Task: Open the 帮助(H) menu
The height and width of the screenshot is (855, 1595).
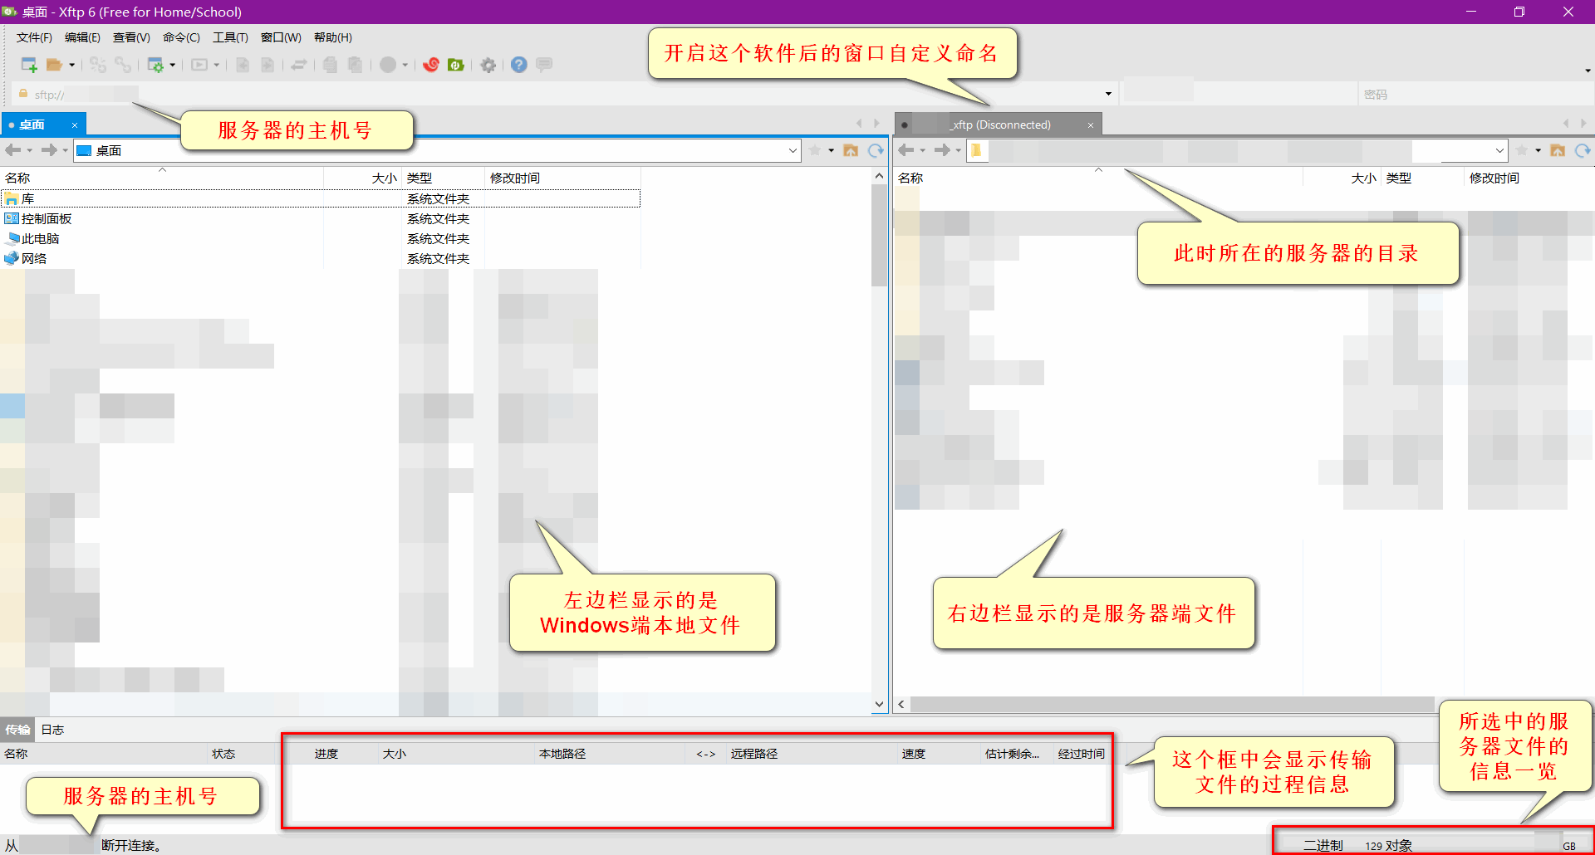Action: pyautogui.click(x=333, y=37)
